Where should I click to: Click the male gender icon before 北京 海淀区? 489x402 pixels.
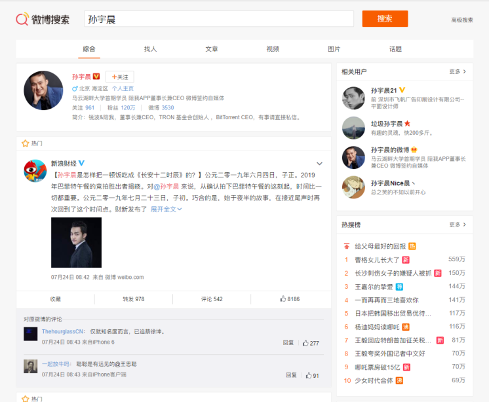[x=75, y=88]
